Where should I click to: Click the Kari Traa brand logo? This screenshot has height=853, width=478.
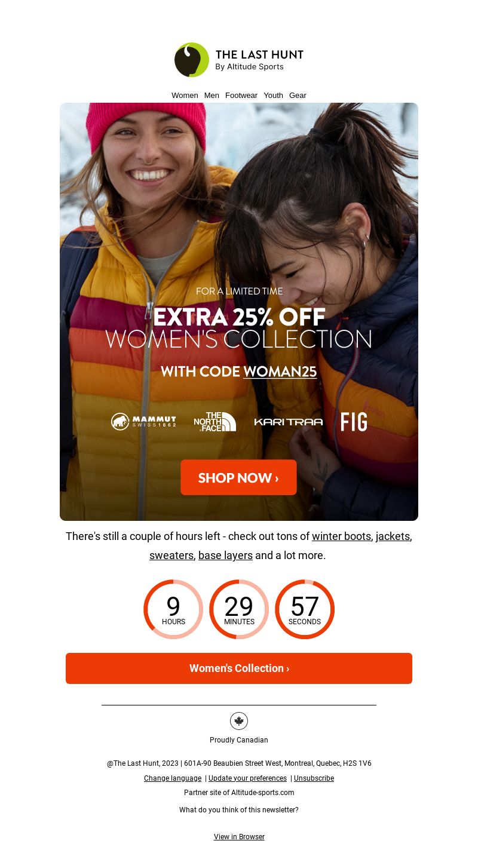pyautogui.click(x=289, y=422)
